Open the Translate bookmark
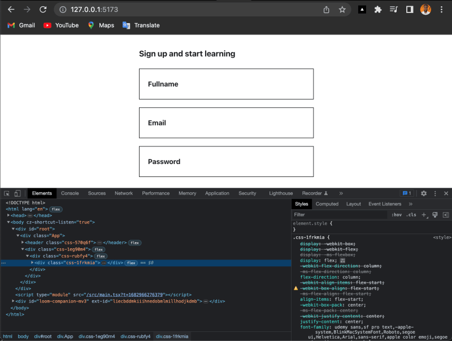Screen dimensions: 452x341 click(x=141, y=25)
